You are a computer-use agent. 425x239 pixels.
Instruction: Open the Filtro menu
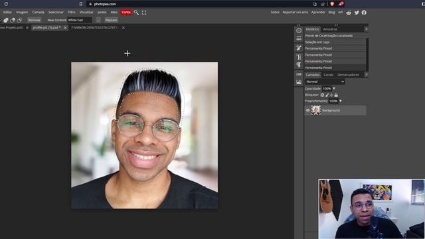click(x=72, y=12)
